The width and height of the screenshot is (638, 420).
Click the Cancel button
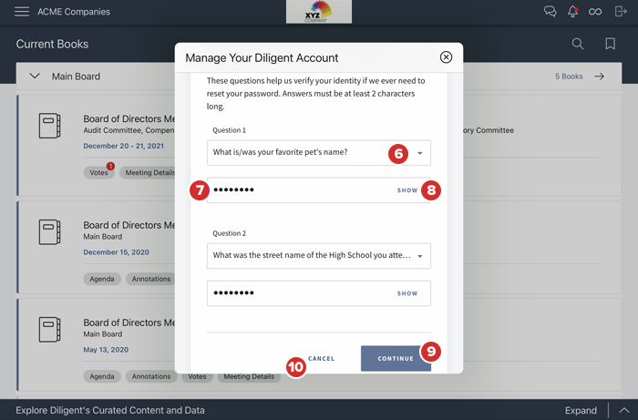coord(321,358)
